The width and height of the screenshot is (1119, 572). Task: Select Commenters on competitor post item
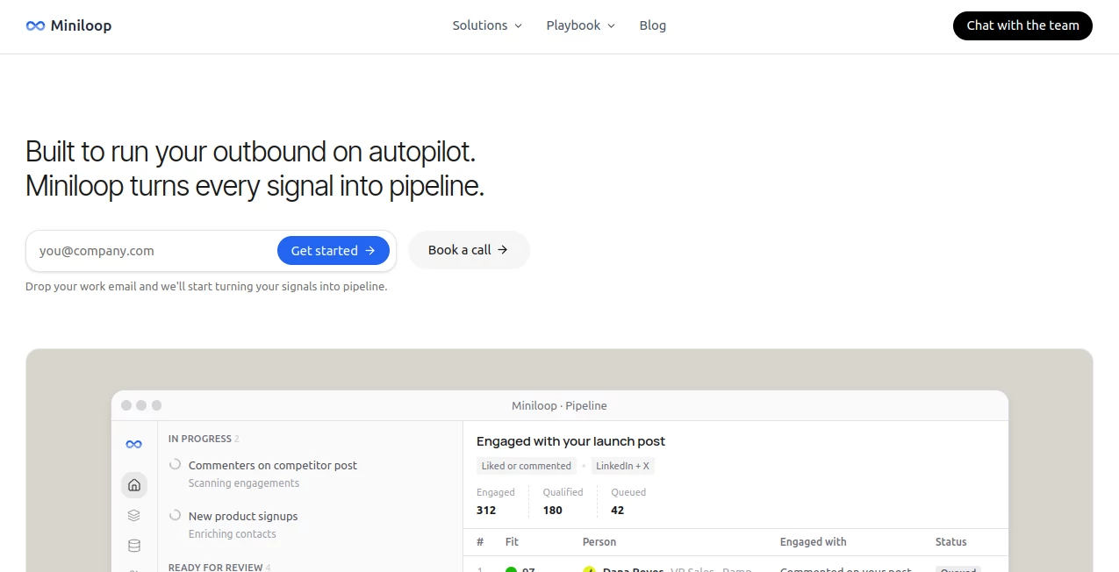click(x=273, y=466)
